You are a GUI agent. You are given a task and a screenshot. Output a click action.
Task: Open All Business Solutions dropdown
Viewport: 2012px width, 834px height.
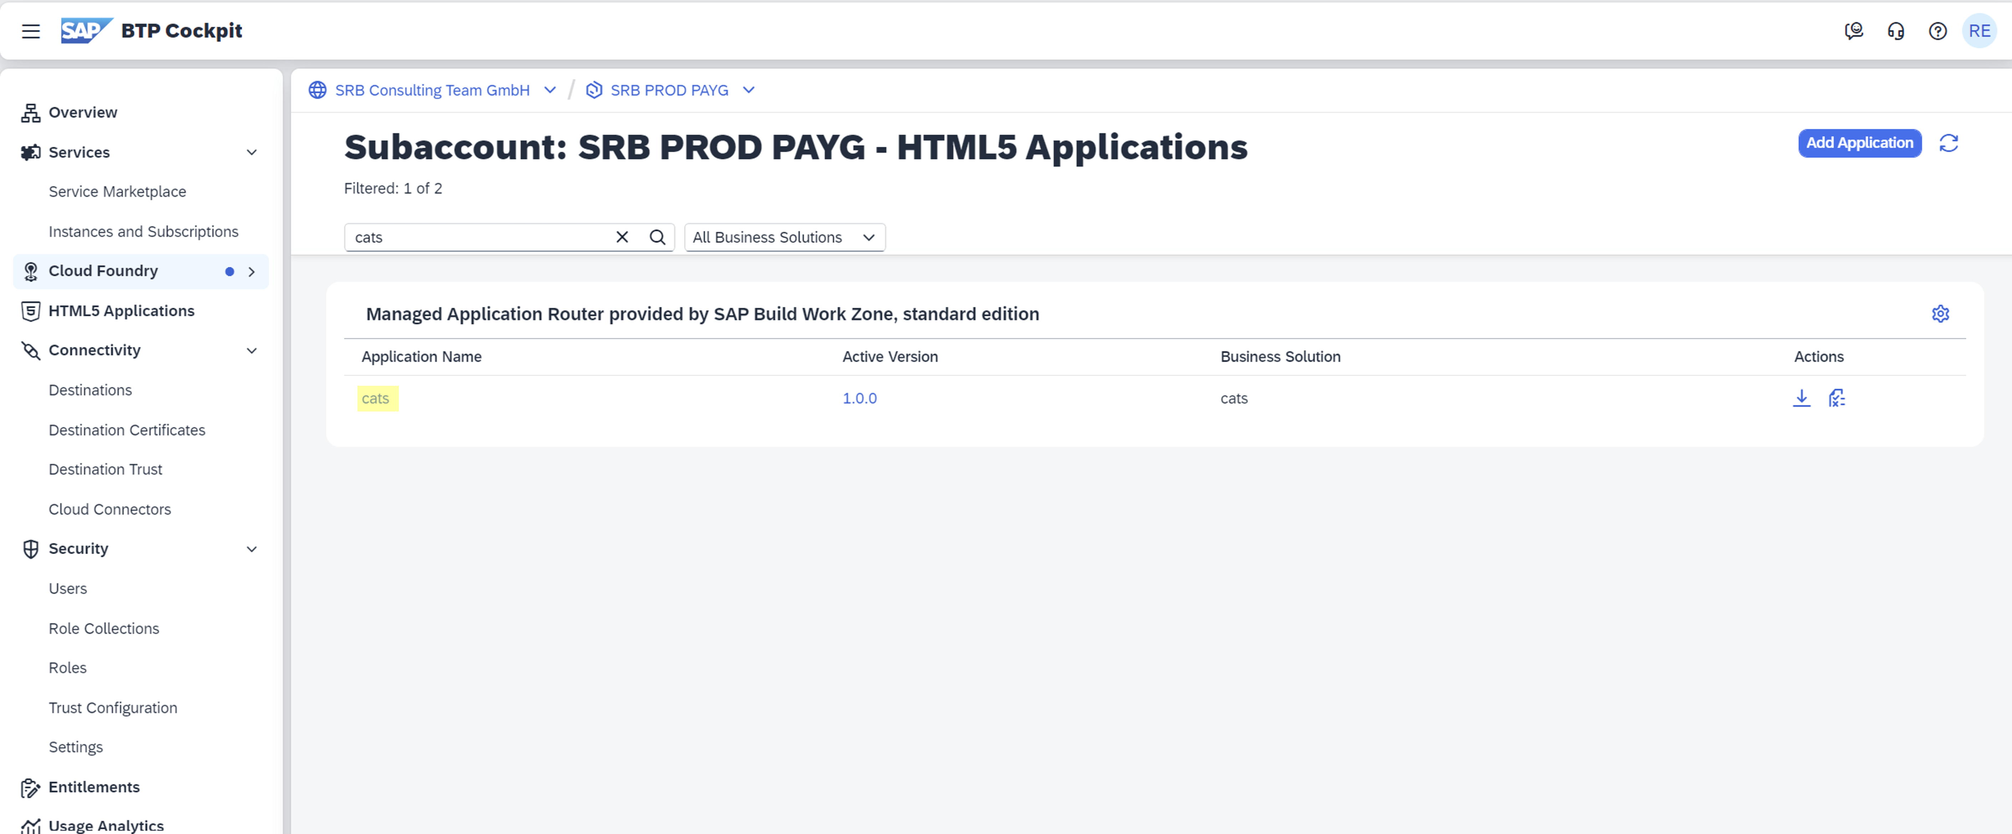pos(784,237)
